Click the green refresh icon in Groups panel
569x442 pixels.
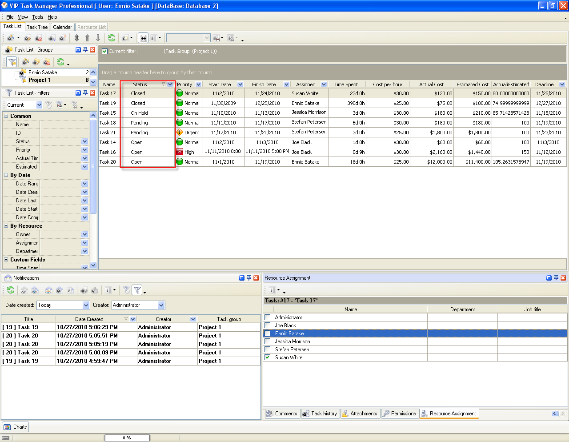(x=60, y=62)
